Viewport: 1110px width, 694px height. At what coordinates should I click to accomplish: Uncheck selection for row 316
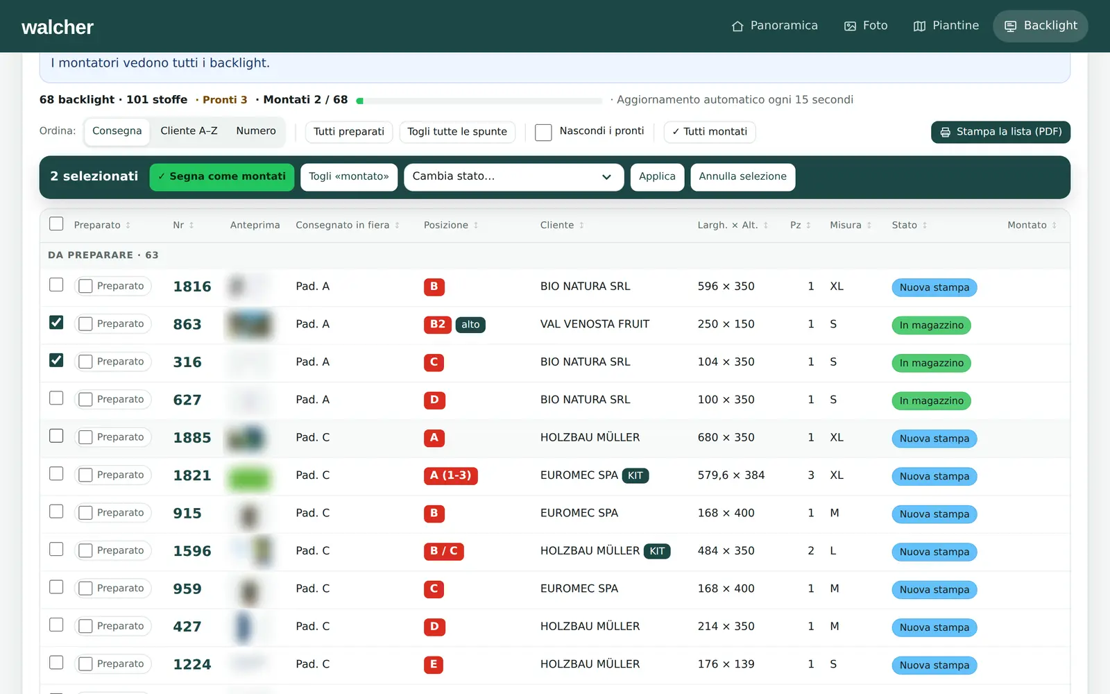(x=56, y=360)
